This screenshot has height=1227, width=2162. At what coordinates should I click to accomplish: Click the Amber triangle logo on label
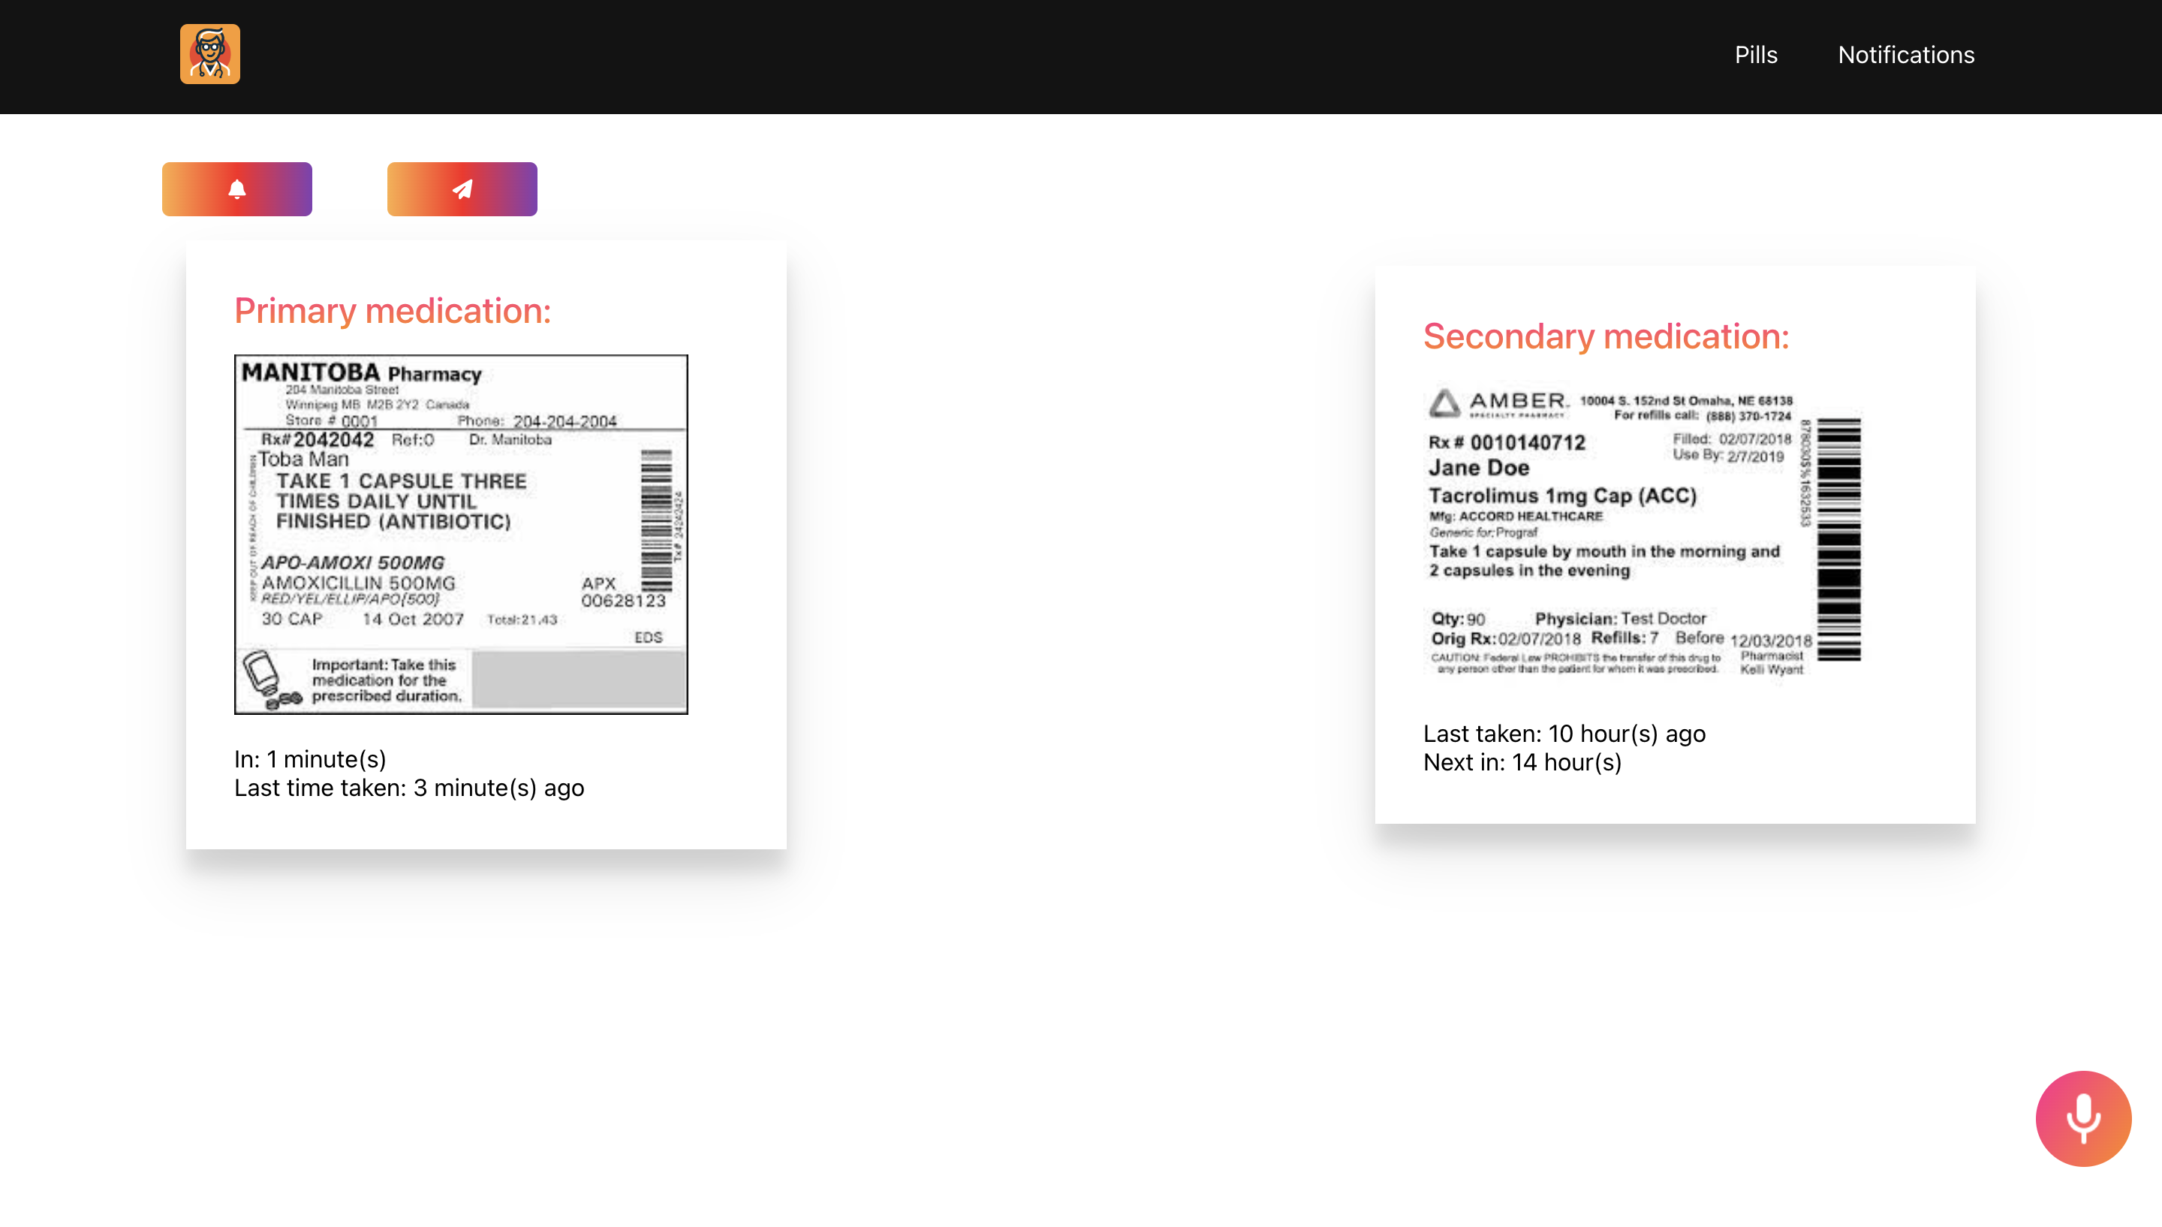coord(1444,404)
